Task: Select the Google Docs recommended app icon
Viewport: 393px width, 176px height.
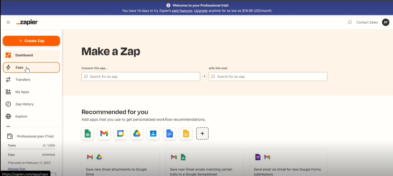Action: [169, 133]
